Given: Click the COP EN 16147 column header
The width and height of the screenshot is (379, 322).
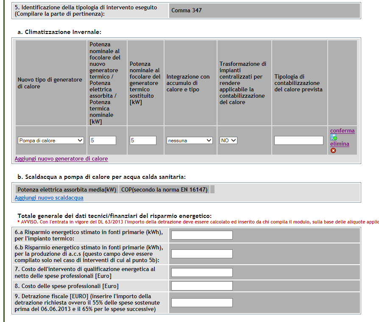Looking at the screenshot, I should tap(164, 189).
